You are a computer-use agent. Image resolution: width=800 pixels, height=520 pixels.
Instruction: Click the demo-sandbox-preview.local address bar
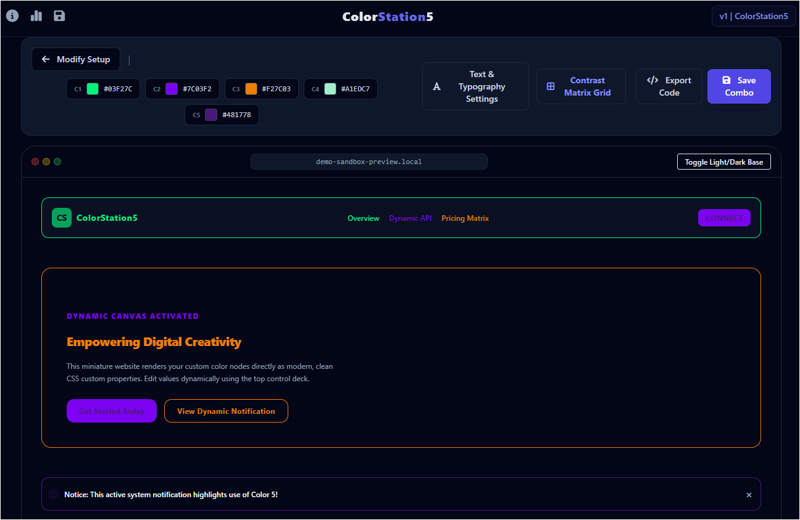tap(369, 162)
